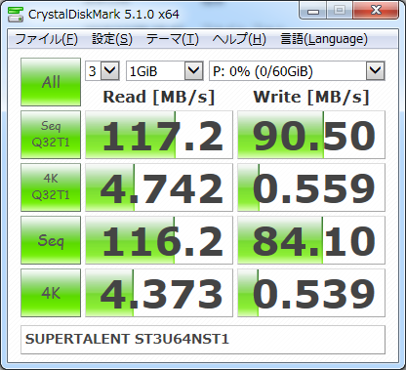Run all benchmarks with All button
Screen dimensions: 406x370
click(51, 82)
